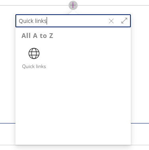Expand the web part picker to full size
149x150 pixels.
coord(124,21)
